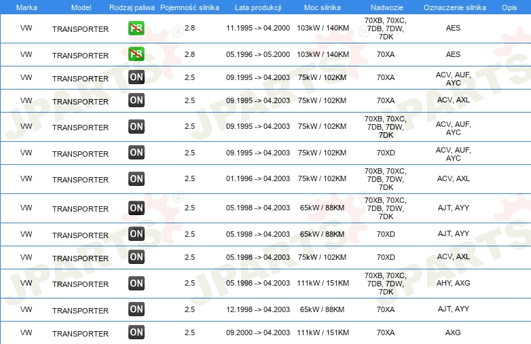
Task: Select the date range 01.1996 -> 04.2003
Action: point(258,178)
